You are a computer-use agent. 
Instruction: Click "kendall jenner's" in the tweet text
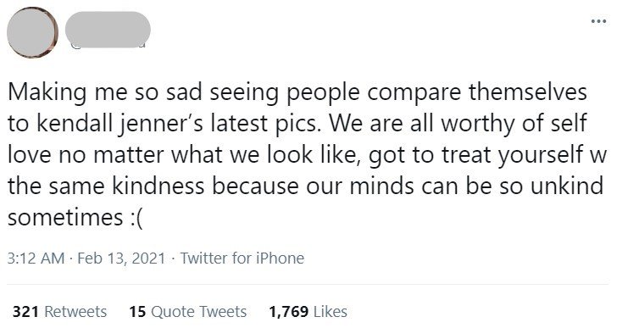click(x=120, y=125)
